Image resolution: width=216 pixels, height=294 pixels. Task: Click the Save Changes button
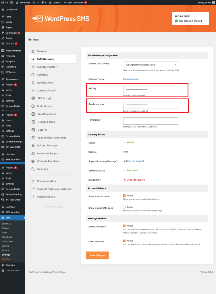97,255
